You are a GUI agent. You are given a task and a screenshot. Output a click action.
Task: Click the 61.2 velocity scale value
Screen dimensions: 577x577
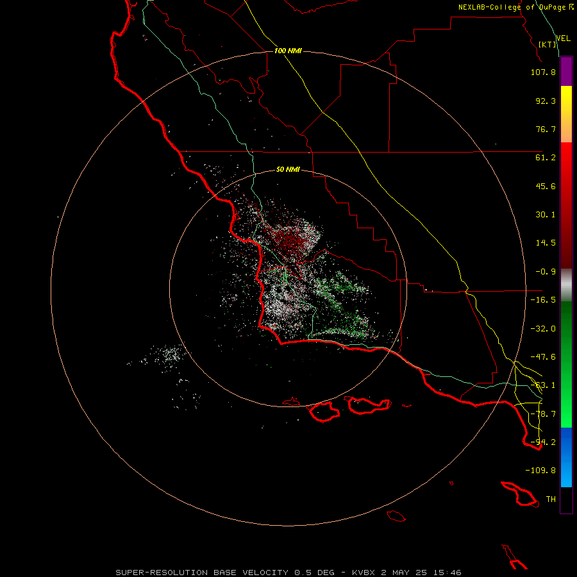pyautogui.click(x=546, y=158)
